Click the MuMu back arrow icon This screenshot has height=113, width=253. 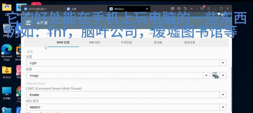[185, 9]
